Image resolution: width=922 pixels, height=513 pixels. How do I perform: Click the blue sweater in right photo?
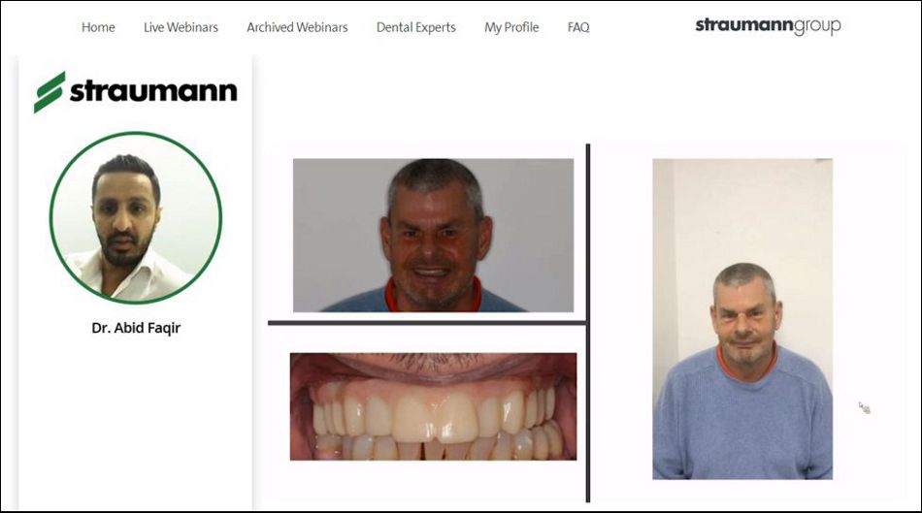click(x=742, y=423)
